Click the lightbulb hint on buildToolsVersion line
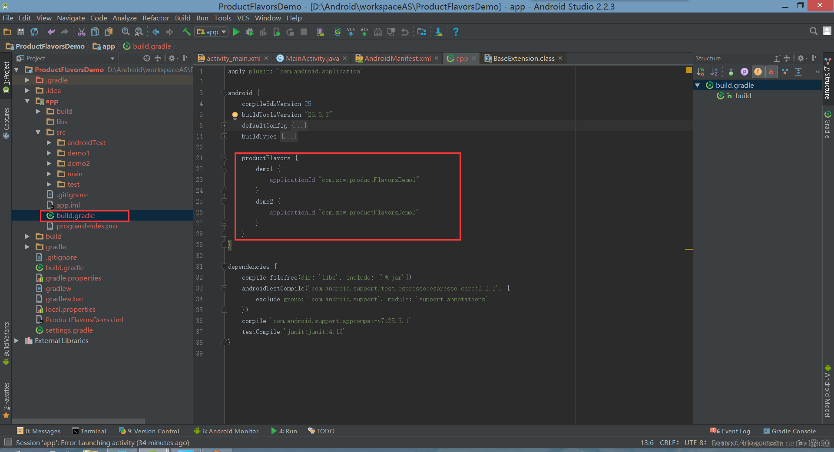Screen dimensions: 834x452 pos(235,115)
